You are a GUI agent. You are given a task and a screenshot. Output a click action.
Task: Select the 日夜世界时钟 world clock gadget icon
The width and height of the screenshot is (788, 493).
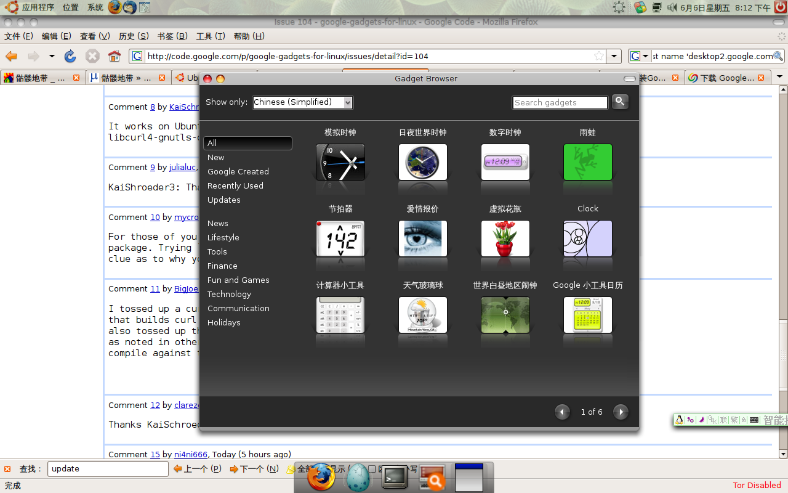coord(423,162)
